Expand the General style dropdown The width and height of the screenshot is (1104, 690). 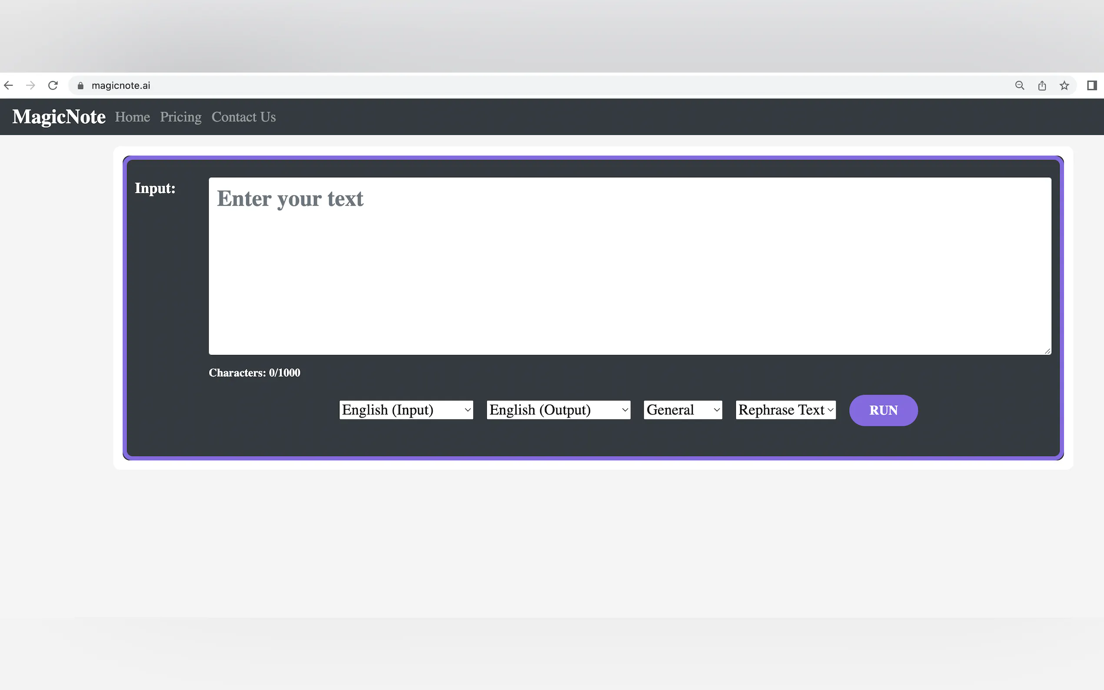682,410
